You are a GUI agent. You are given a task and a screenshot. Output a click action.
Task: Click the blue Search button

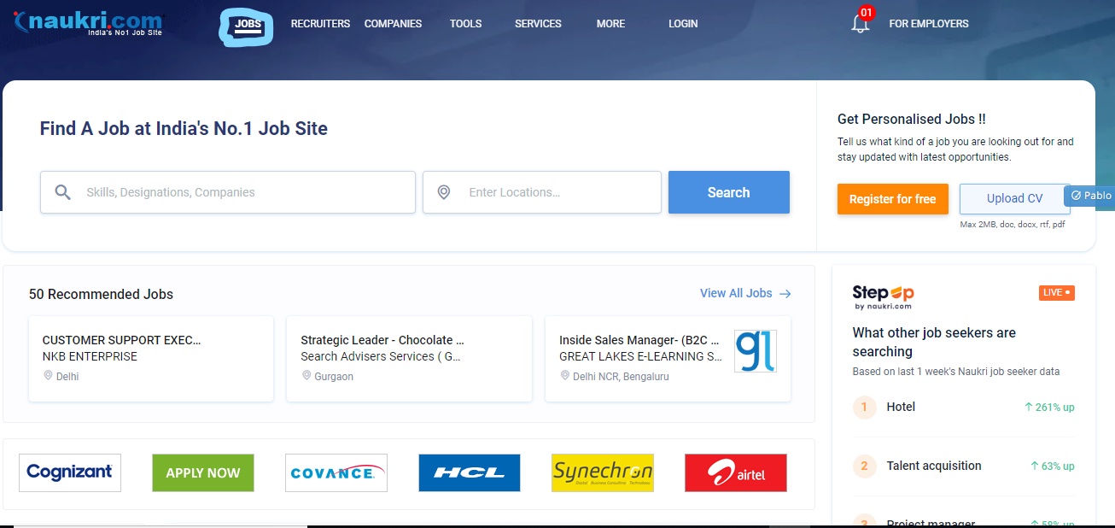point(729,192)
